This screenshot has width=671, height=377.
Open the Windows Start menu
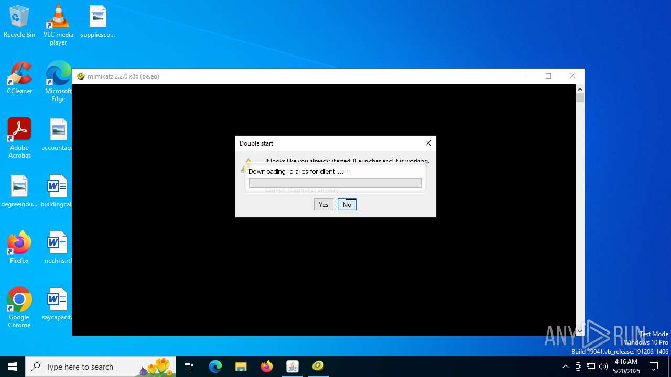click(13, 367)
